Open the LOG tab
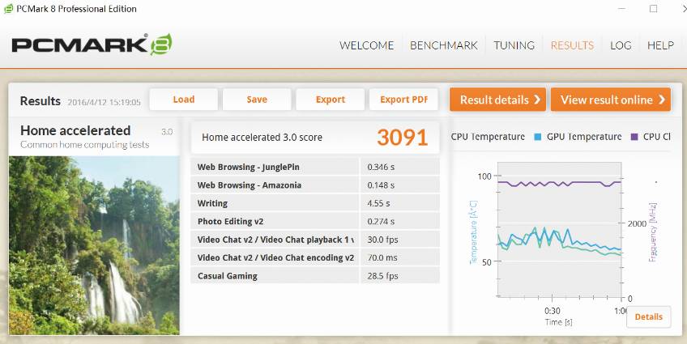Screen dimensions: 687x344 [x=621, y=45]
